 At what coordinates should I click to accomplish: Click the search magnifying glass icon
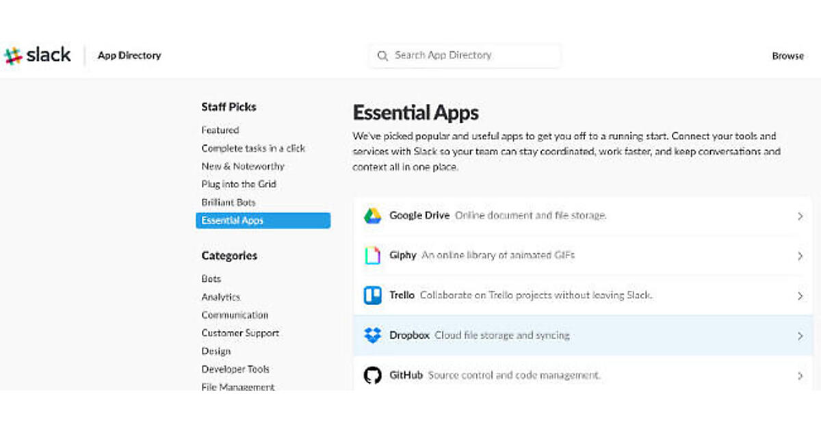tap(382, 55)
